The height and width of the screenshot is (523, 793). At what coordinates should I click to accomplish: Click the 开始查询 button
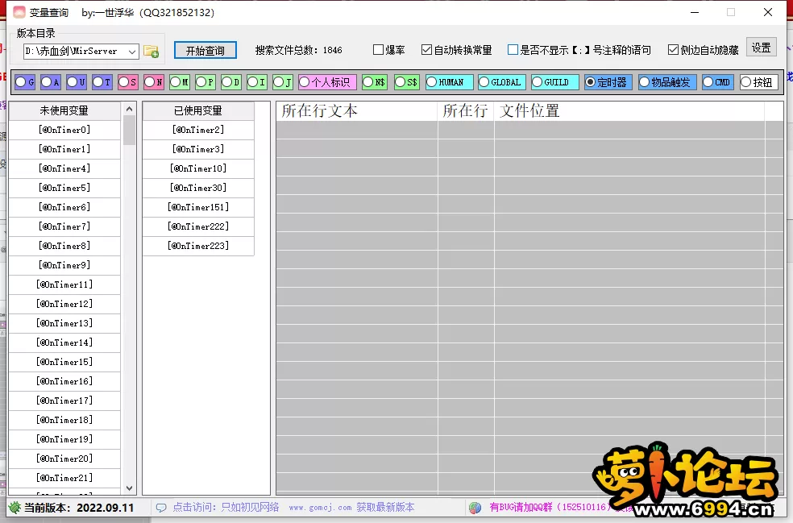(x=205, y=50)
